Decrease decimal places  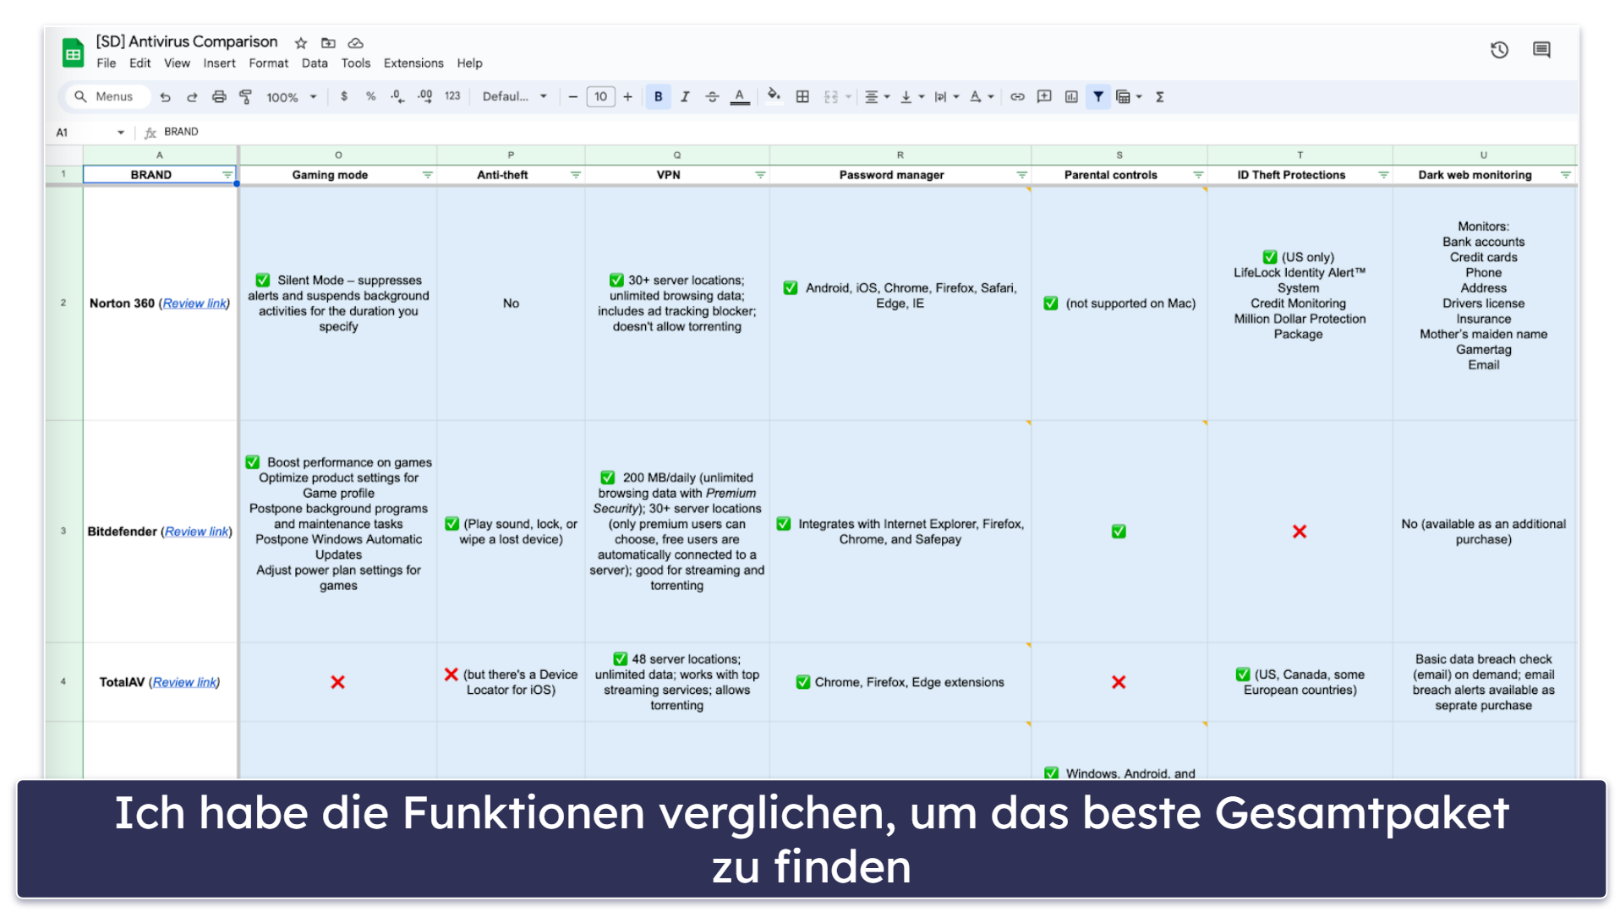click(397, 96)
